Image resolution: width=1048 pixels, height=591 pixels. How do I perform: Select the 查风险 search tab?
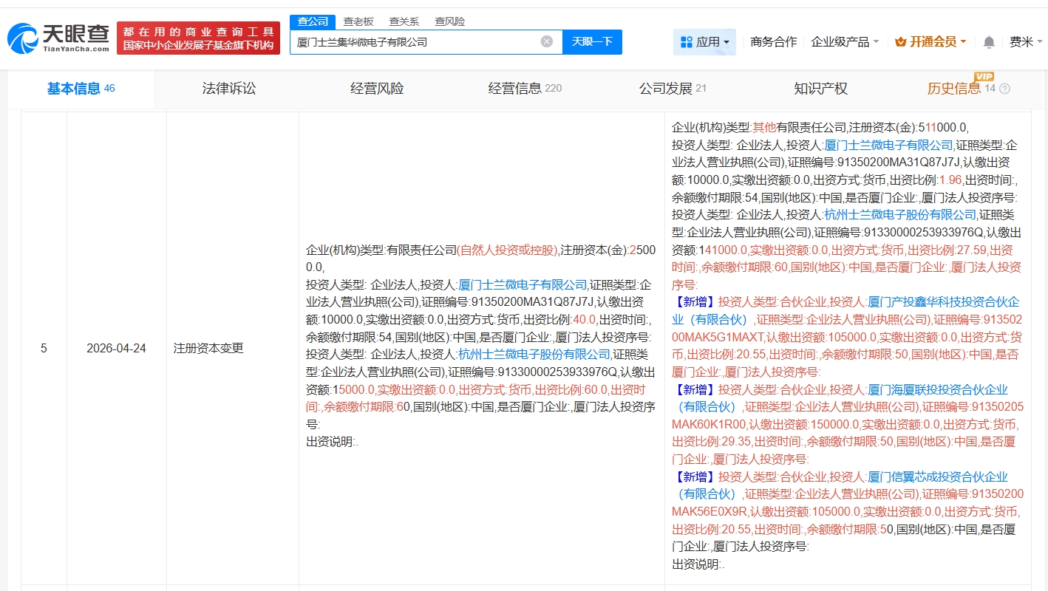[x=449, y=21]
